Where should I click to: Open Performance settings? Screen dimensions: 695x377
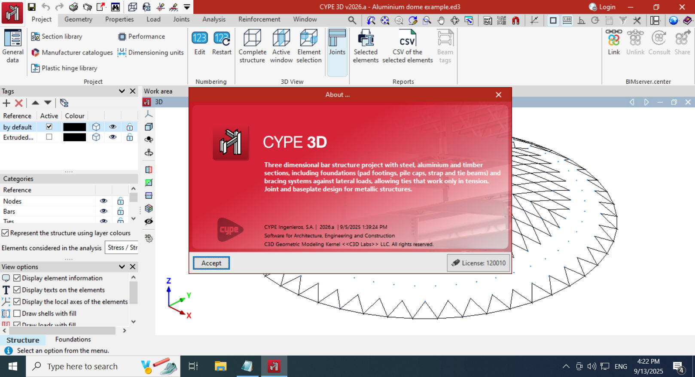tap(141, 36)
